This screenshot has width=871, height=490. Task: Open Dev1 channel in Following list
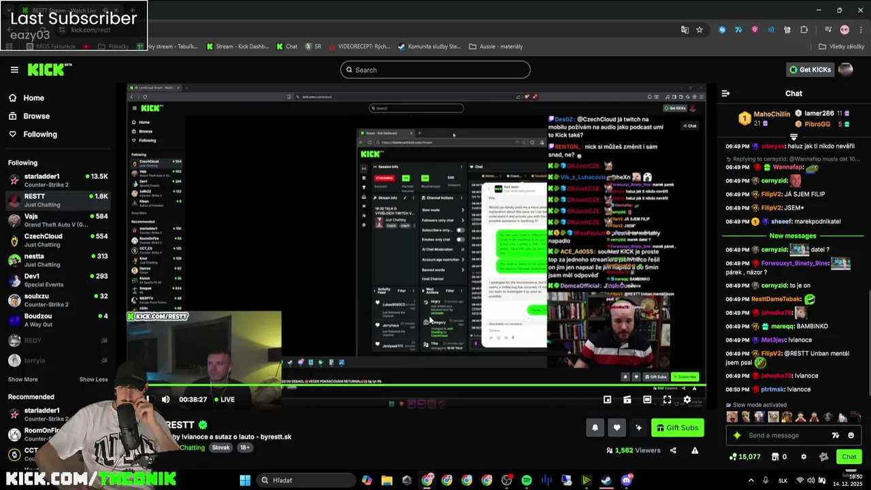pos(58,280)
